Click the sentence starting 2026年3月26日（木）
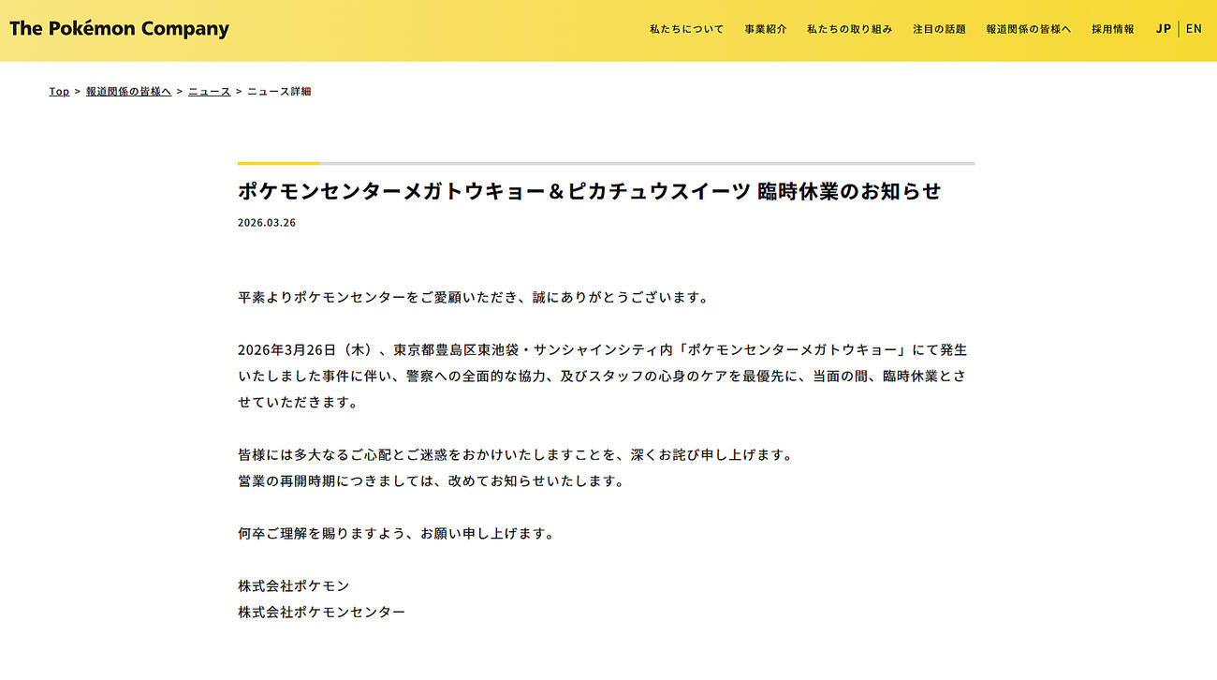 (603, 350)
